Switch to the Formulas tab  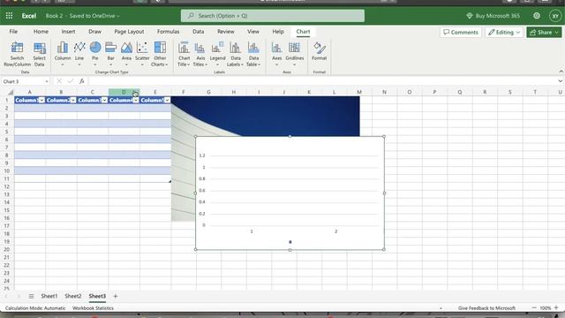click(x=168, y=32)
